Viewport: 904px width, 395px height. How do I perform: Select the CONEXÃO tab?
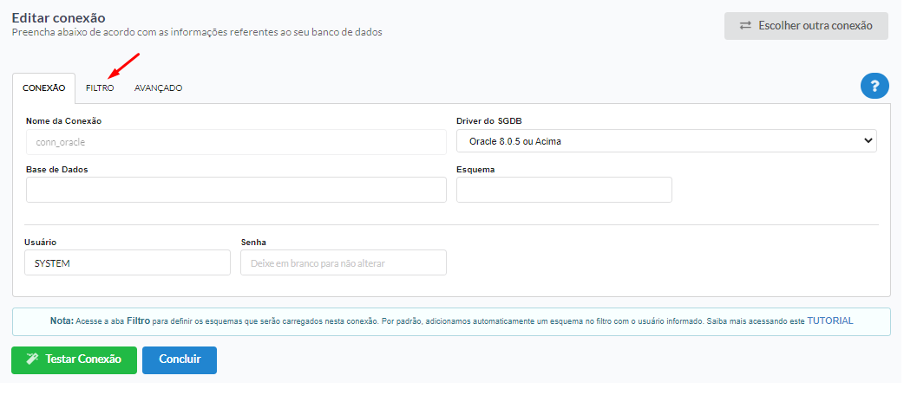(44, 88)
